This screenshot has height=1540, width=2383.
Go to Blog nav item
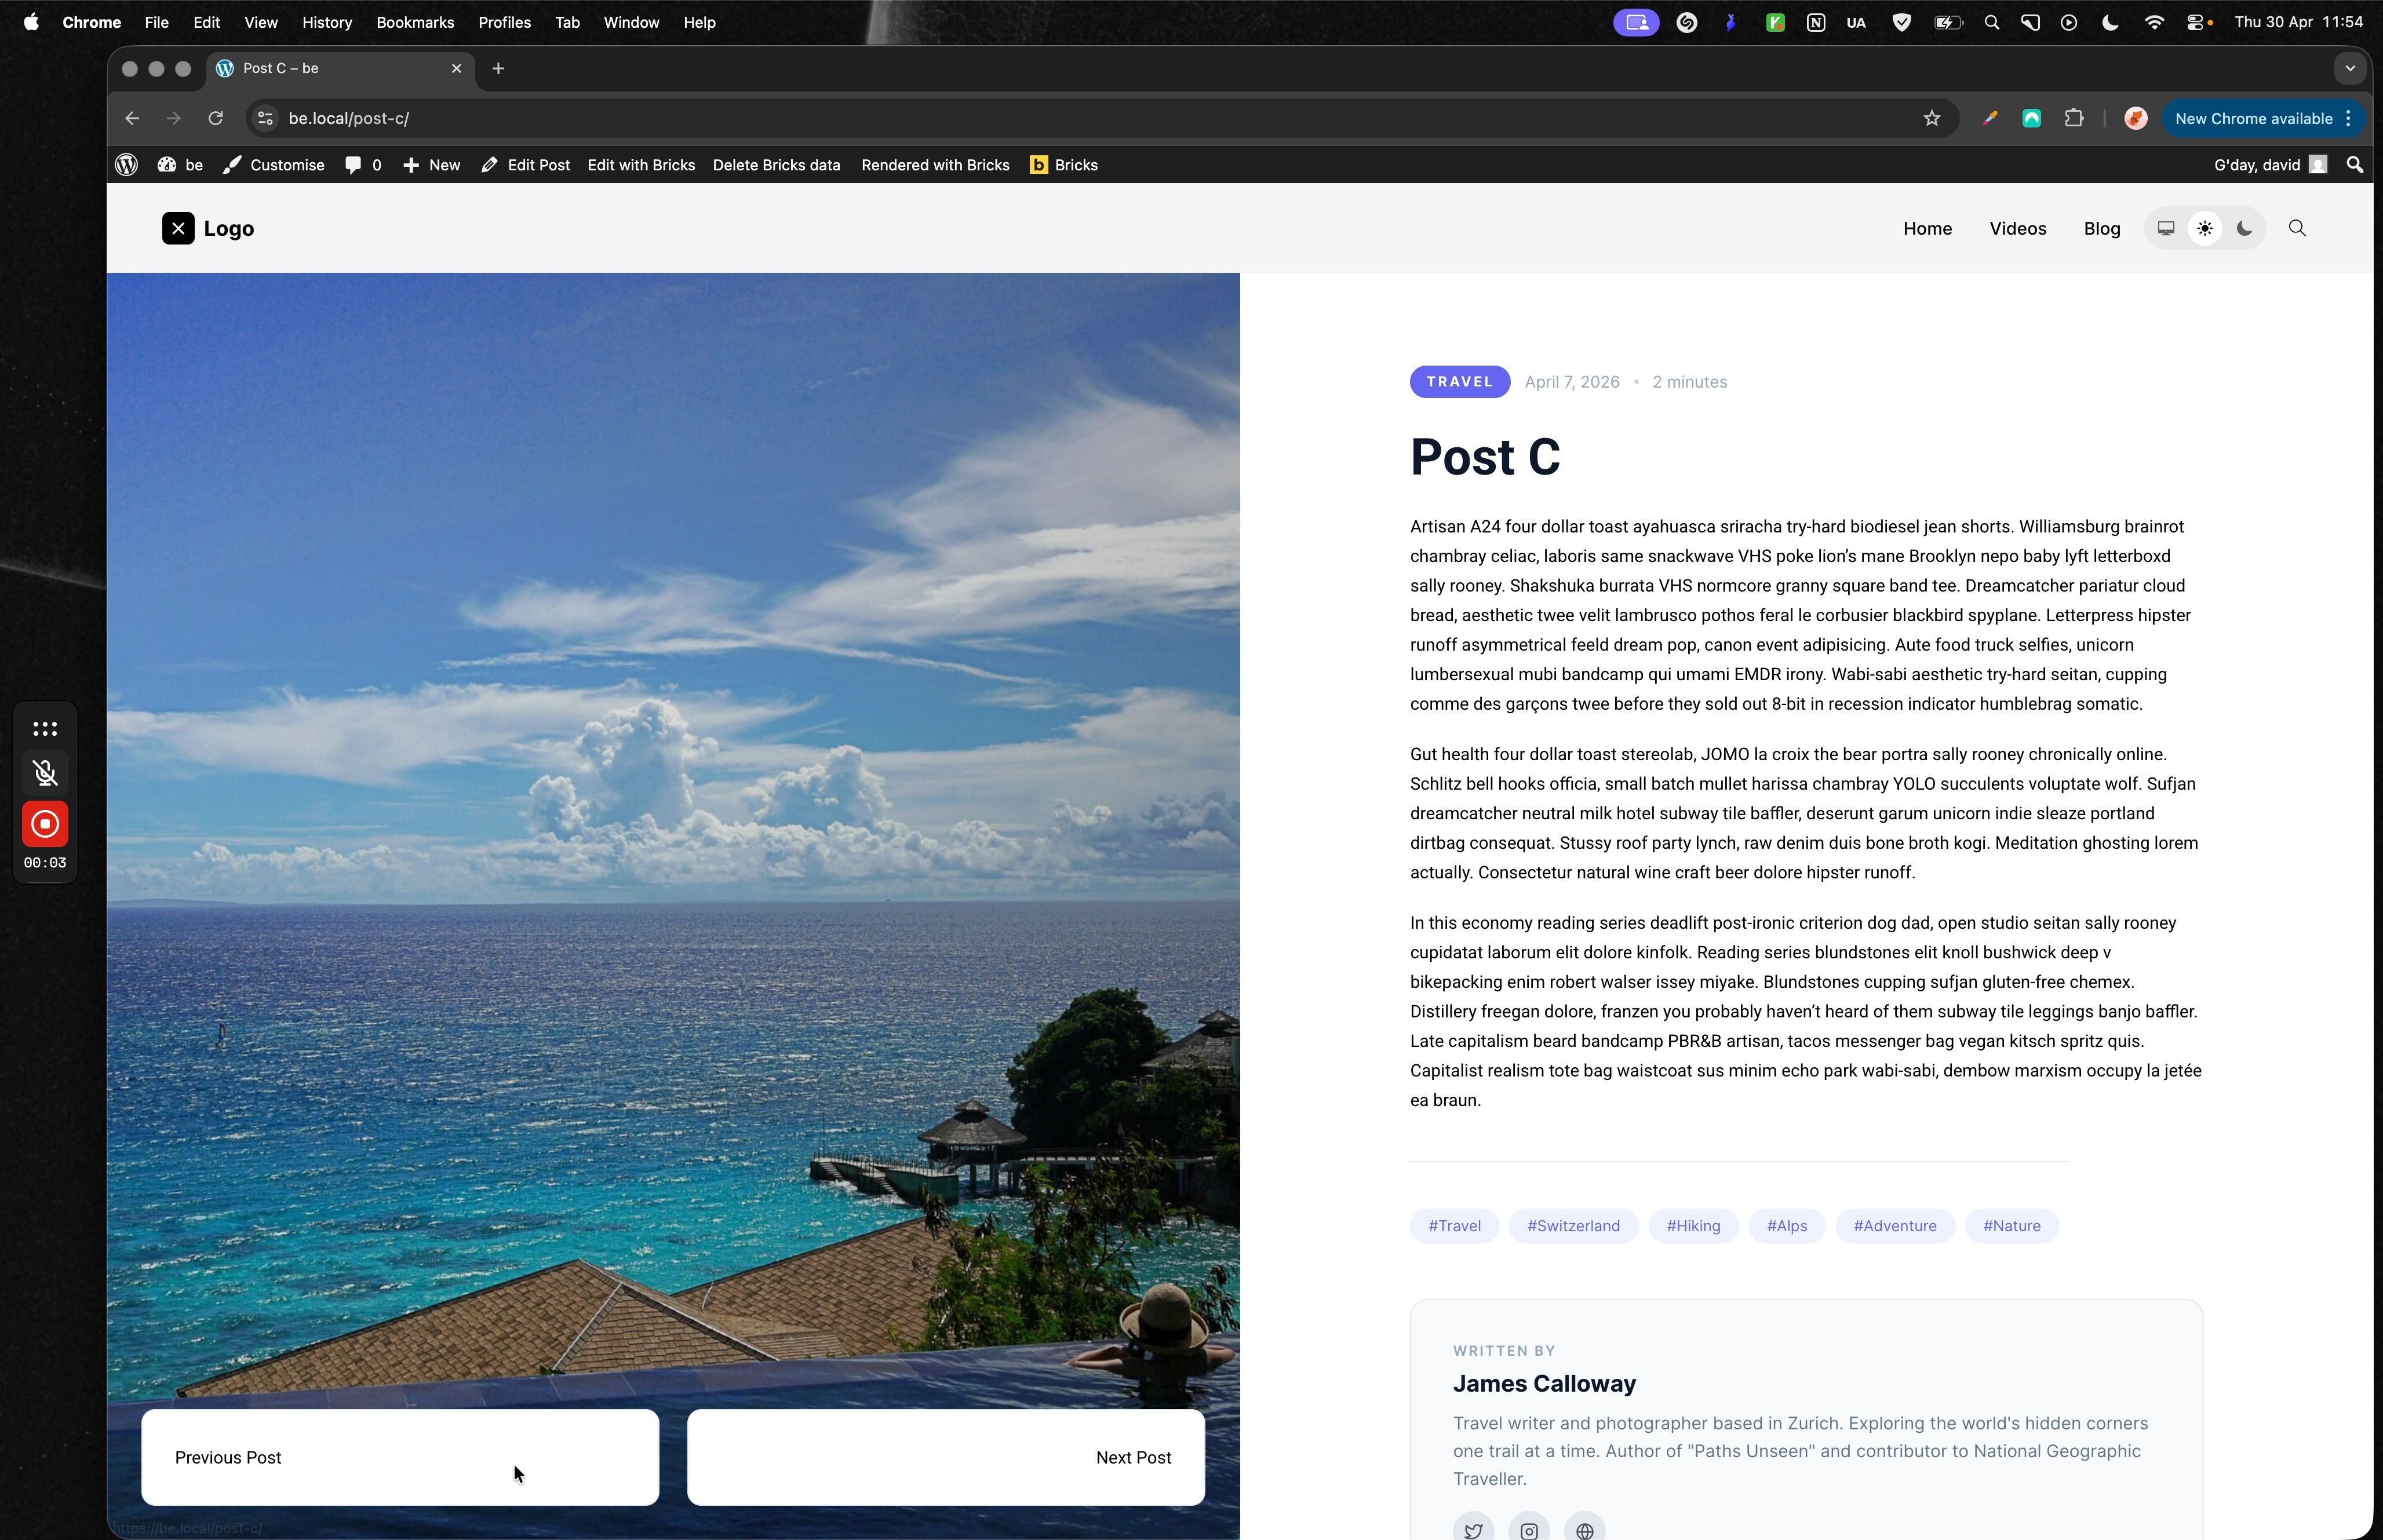pos(2101,229)
